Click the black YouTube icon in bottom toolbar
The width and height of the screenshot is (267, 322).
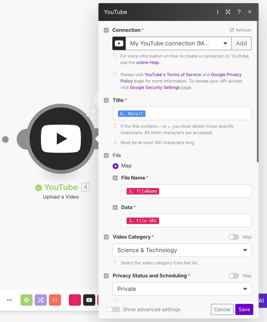point(89,300)
